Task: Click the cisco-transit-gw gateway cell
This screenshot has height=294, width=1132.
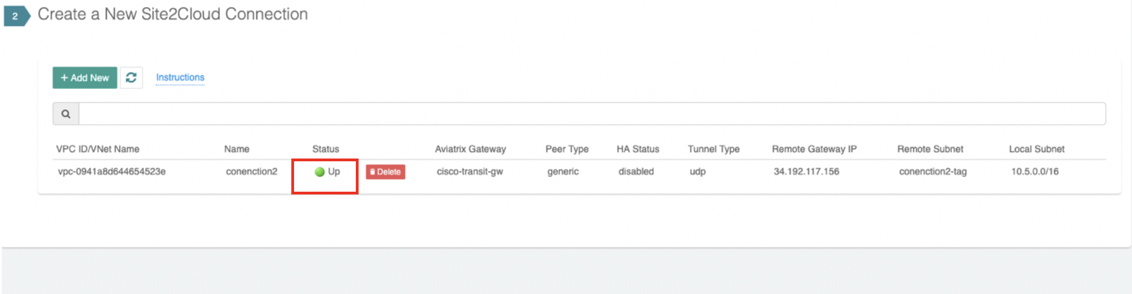Action: (470, 172)
